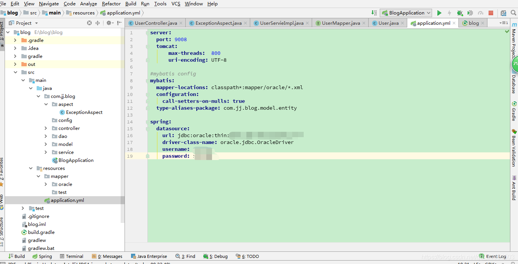Image resolution: width=518 pixels, height=264 pixels.
Task: Open the Navigate menu
Action: pyautogui.click(x=49, y=3)
